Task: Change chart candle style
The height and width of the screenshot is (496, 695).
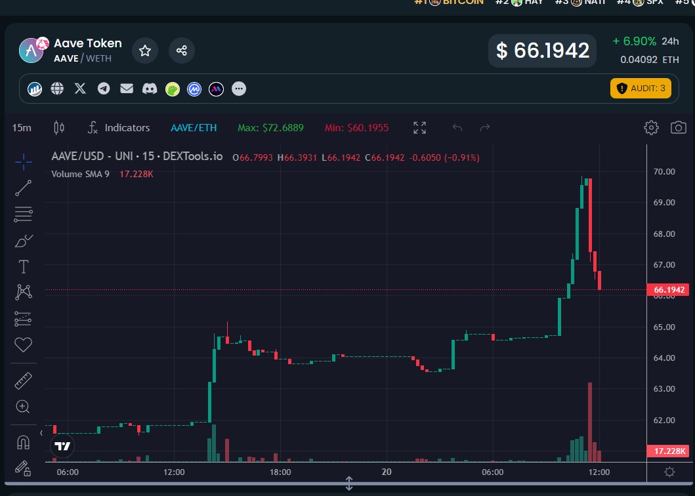Action: pos(59,128)
